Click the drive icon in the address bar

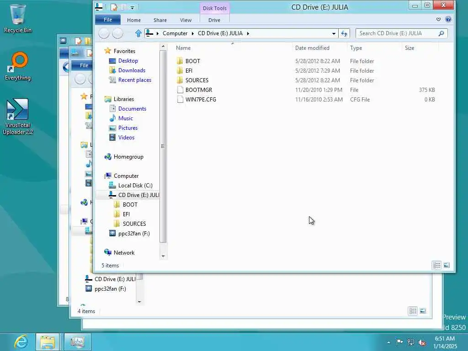[149, 33]
